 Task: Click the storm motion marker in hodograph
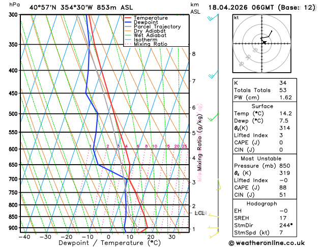(x=264, y=42)
